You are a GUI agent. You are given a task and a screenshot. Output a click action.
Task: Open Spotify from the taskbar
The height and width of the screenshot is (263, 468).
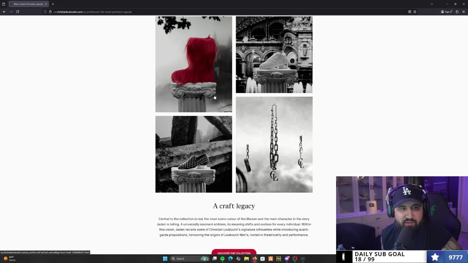coord(222,259)
